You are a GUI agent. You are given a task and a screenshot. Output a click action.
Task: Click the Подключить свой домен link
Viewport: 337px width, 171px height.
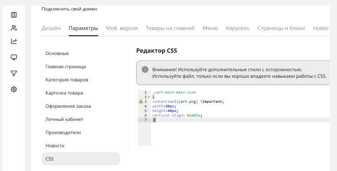(x=69, y=9)
